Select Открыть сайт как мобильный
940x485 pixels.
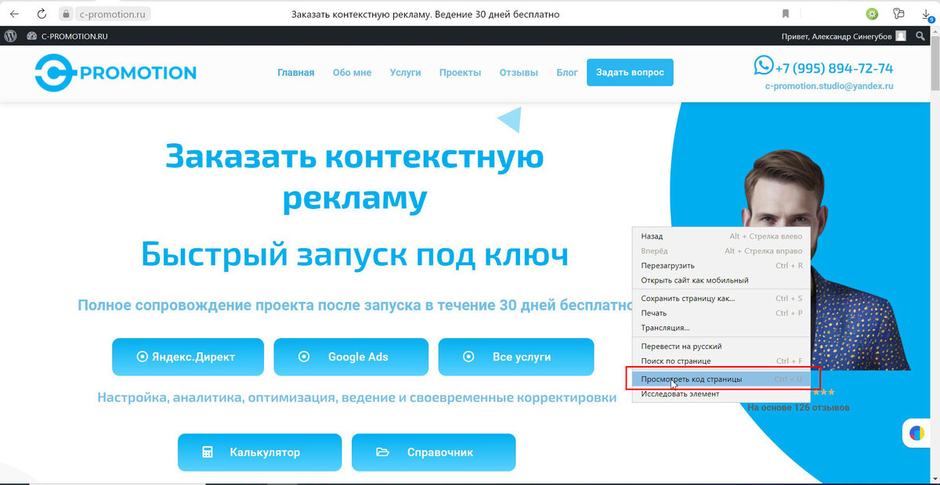coord(720,281)
